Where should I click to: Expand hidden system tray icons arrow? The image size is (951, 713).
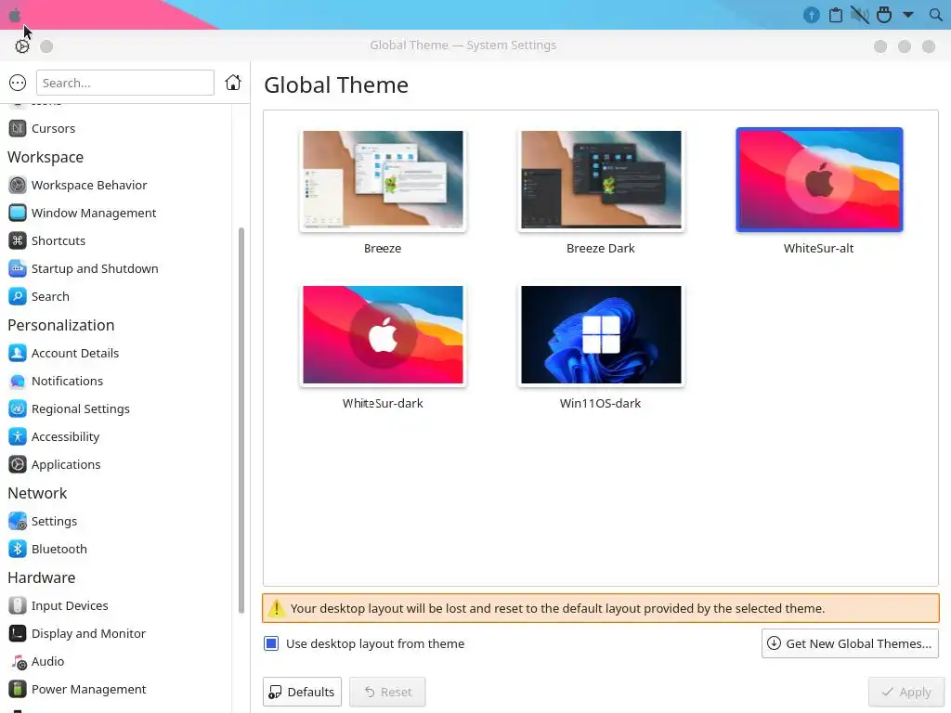coord(908,15)
